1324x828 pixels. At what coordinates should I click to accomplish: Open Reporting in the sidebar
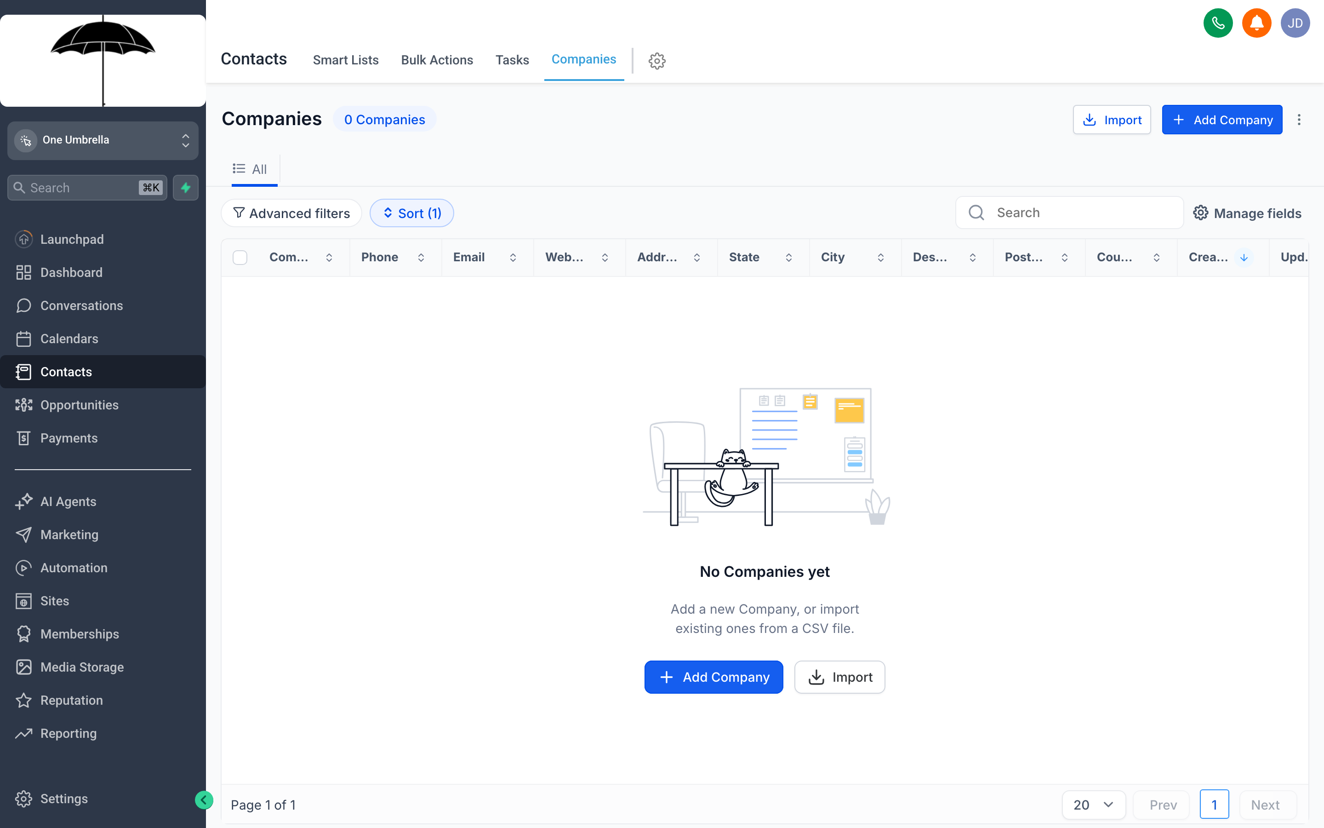tap(103, 733)
